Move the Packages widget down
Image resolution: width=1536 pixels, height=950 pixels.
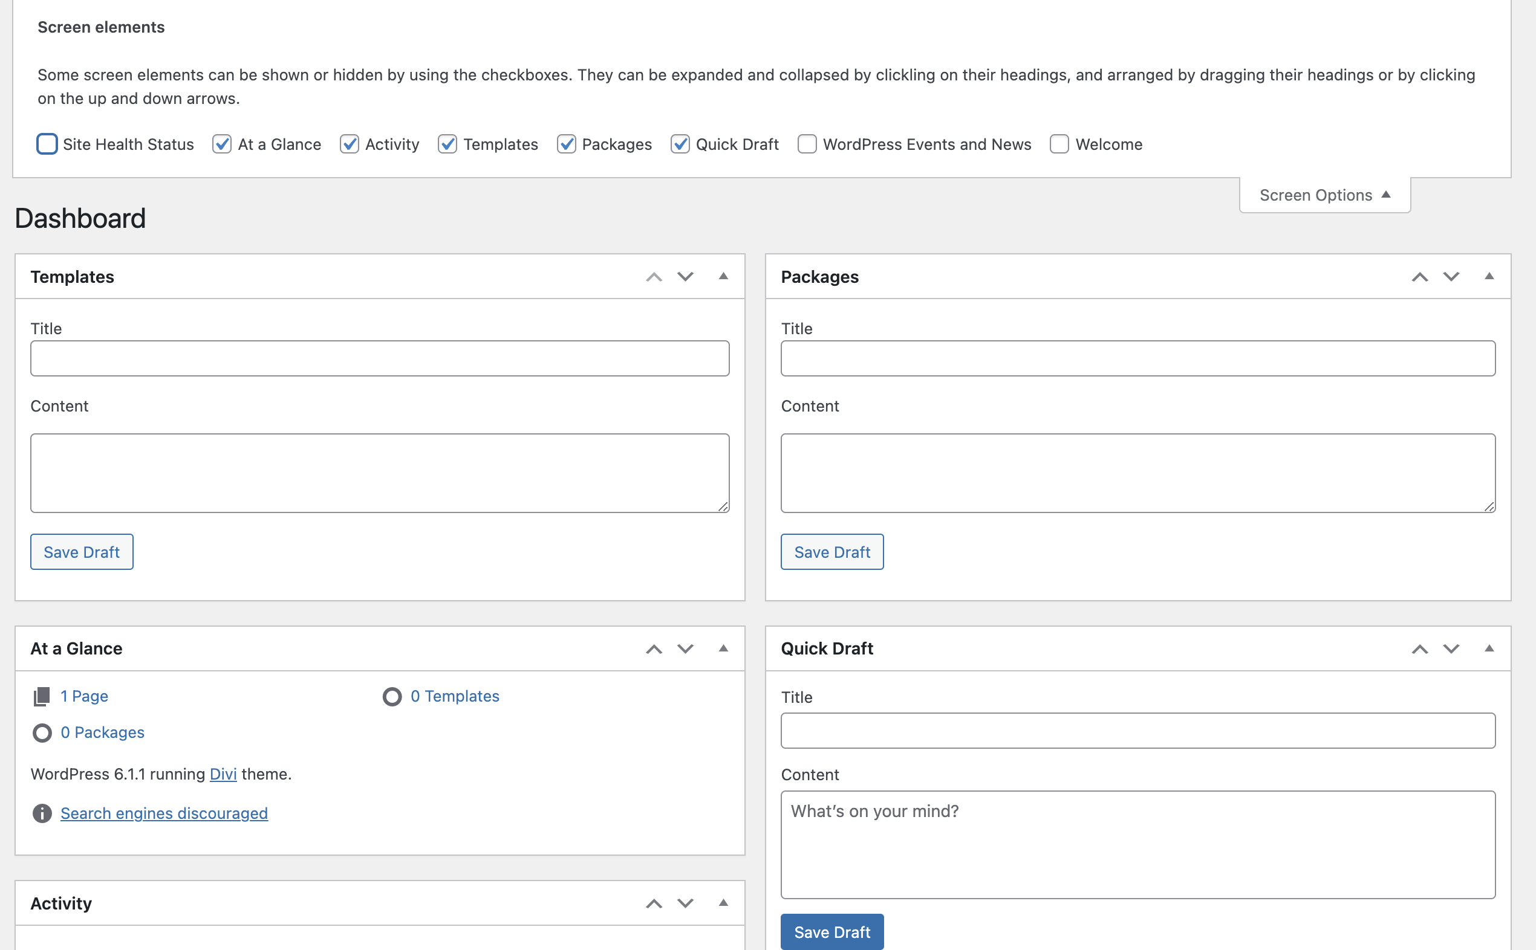pos(1451,276)
